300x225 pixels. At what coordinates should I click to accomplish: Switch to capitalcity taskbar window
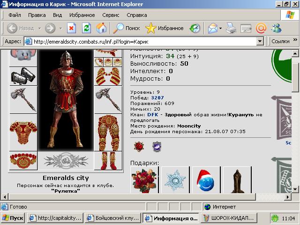tap(55, 218)
